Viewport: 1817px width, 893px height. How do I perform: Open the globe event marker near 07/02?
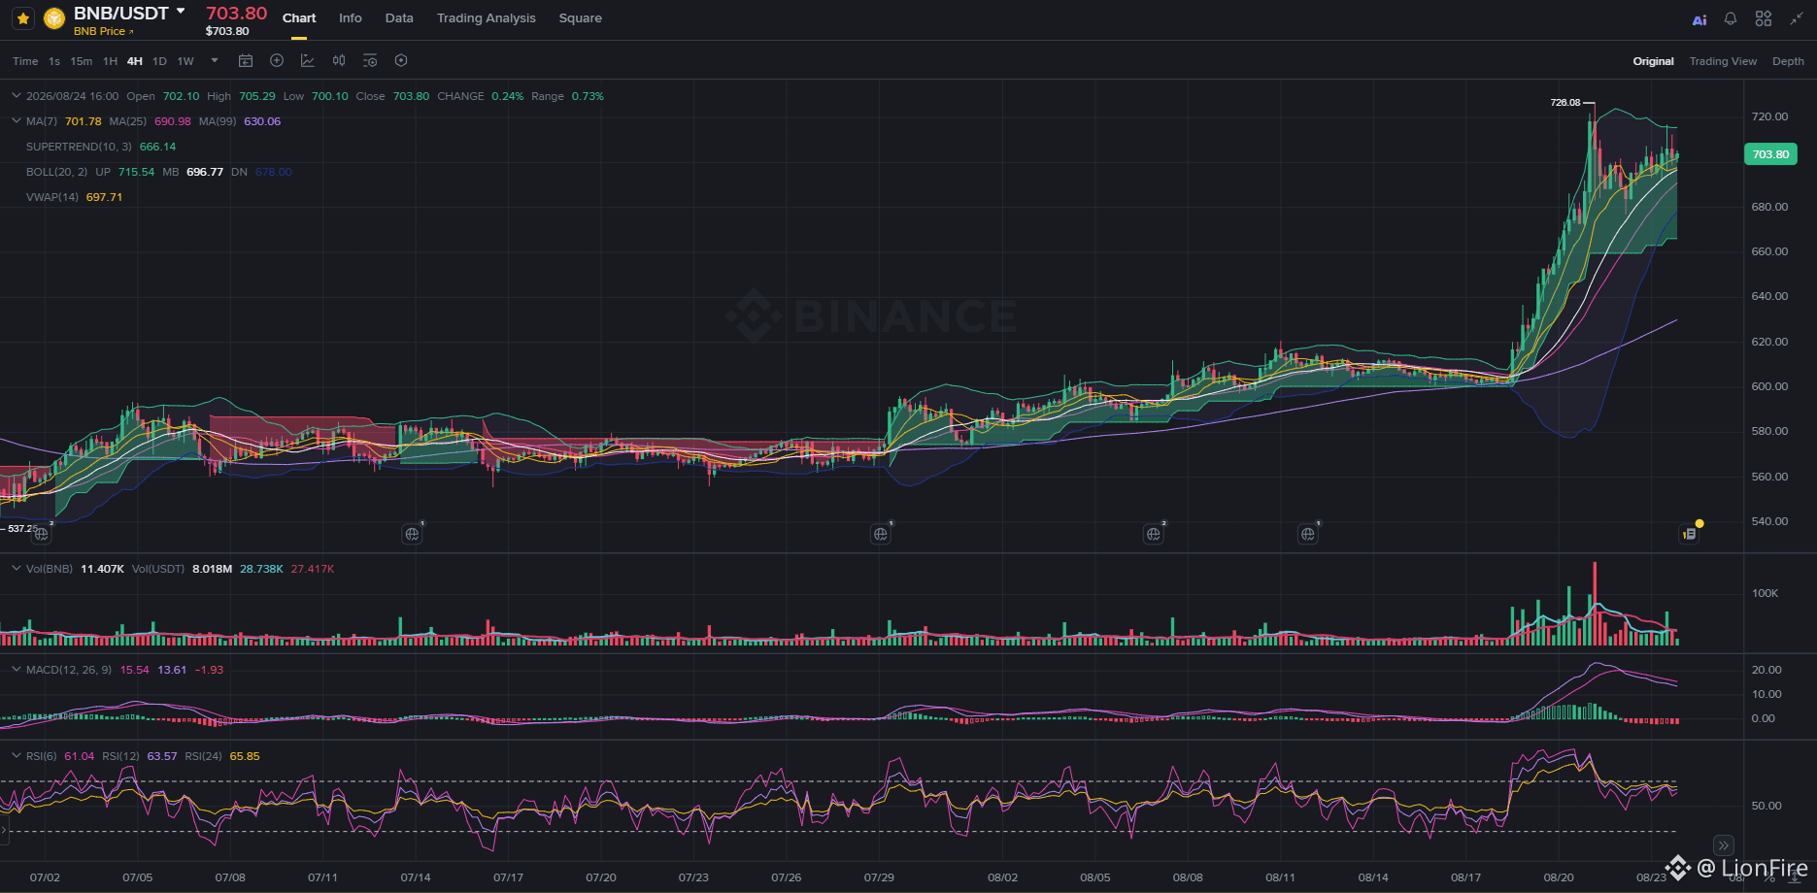pyautogui.click(x=42, y=533)
